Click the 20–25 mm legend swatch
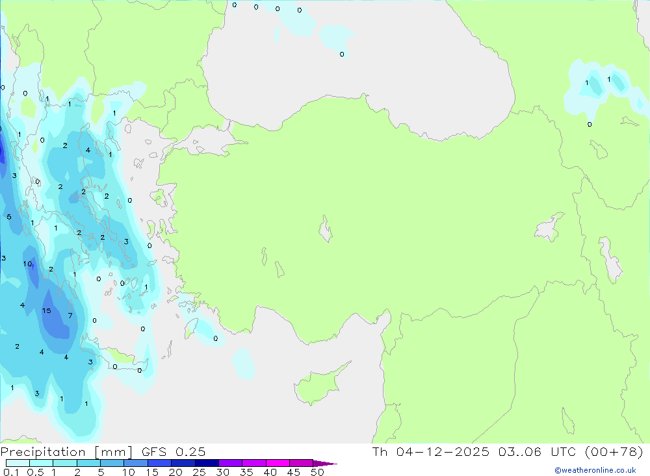The height and width of the screenshot is (476, 650). [183, 463]
